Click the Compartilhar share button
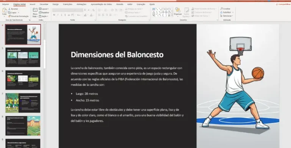 [x=283, y=4]
